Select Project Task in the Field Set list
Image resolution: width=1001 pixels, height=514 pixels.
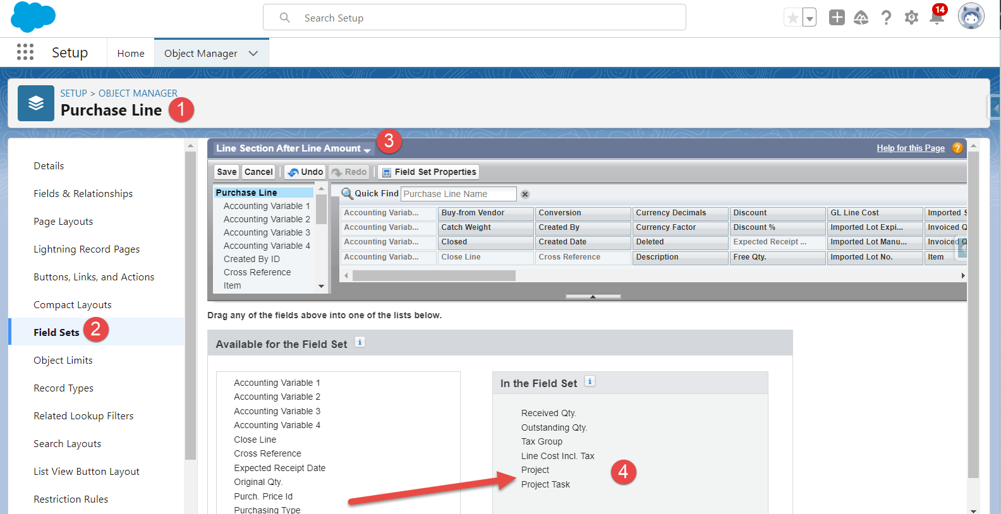(x=545, y=484)
